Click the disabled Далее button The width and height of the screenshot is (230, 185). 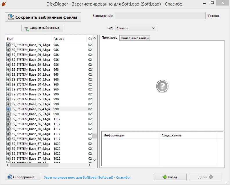click(206, 177)
